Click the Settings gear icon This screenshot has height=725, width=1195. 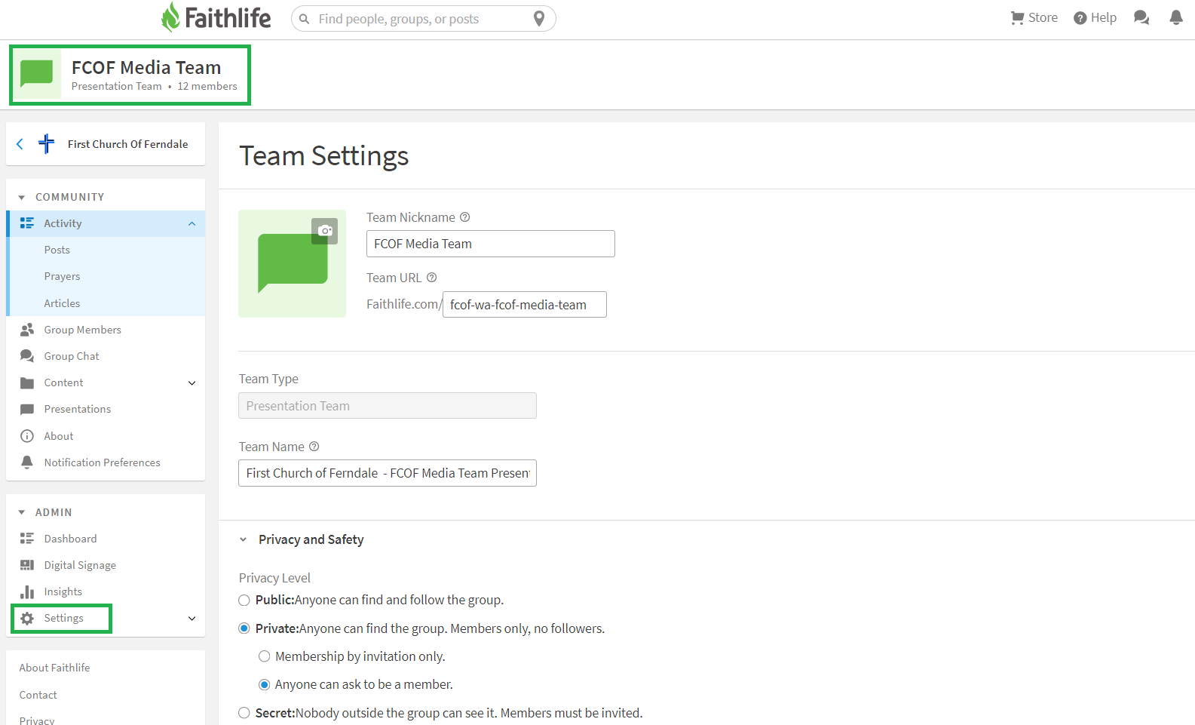point(27,619)
